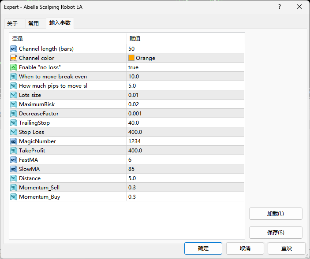
Task: Click the How much pips to move sl label
Action: click(53, 86)
